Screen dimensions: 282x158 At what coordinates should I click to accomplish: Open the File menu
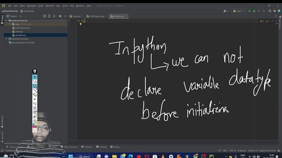(x=10, y=6)
